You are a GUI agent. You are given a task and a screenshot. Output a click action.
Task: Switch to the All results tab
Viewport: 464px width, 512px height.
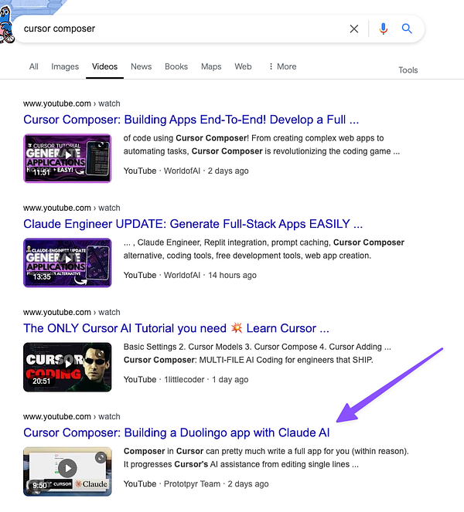pyautogui.click(x=34, y=66)
